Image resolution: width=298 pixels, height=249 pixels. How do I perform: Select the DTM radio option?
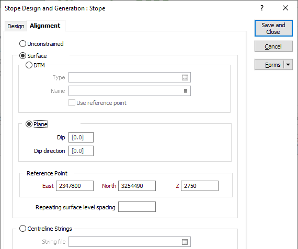coord(29,65)
